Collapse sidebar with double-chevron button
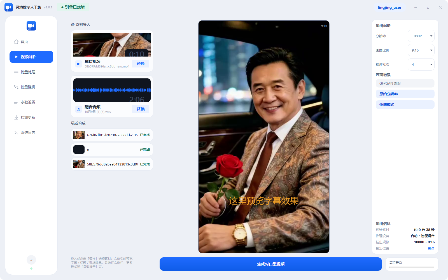This screenshot has width=448, height=280. click(x=31, y=260)
